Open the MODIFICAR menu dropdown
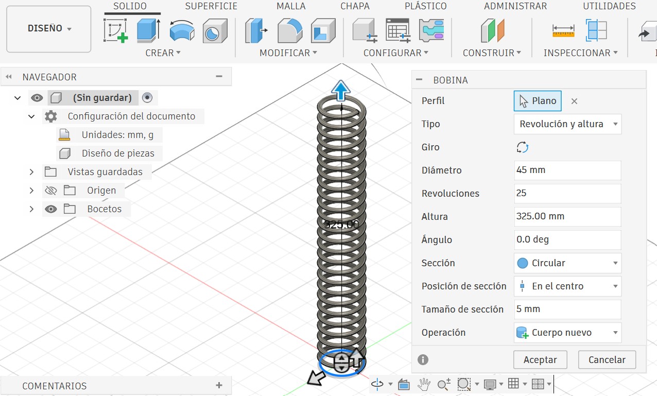The height and width of the screenshot is (396, 657). (x=288, y=53)
